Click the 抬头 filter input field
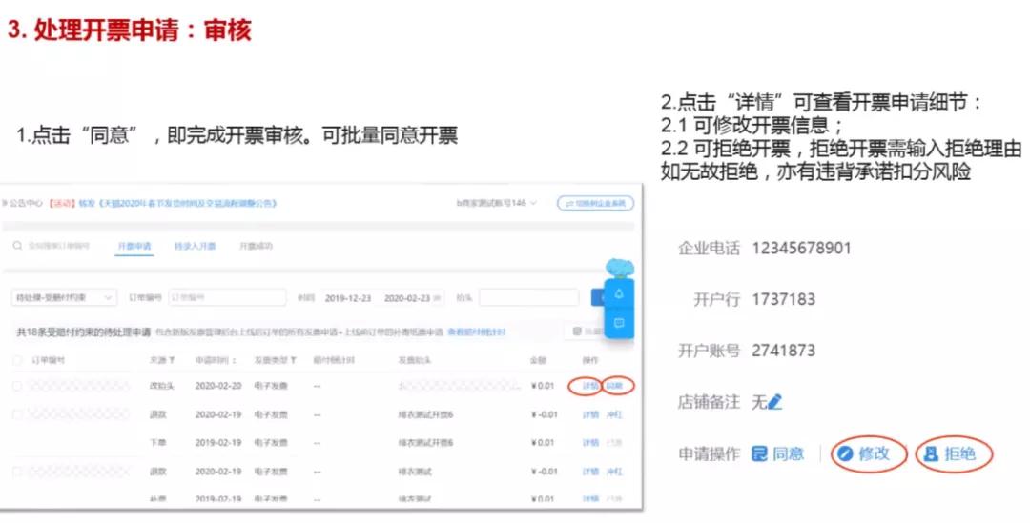 coord(528,298)
